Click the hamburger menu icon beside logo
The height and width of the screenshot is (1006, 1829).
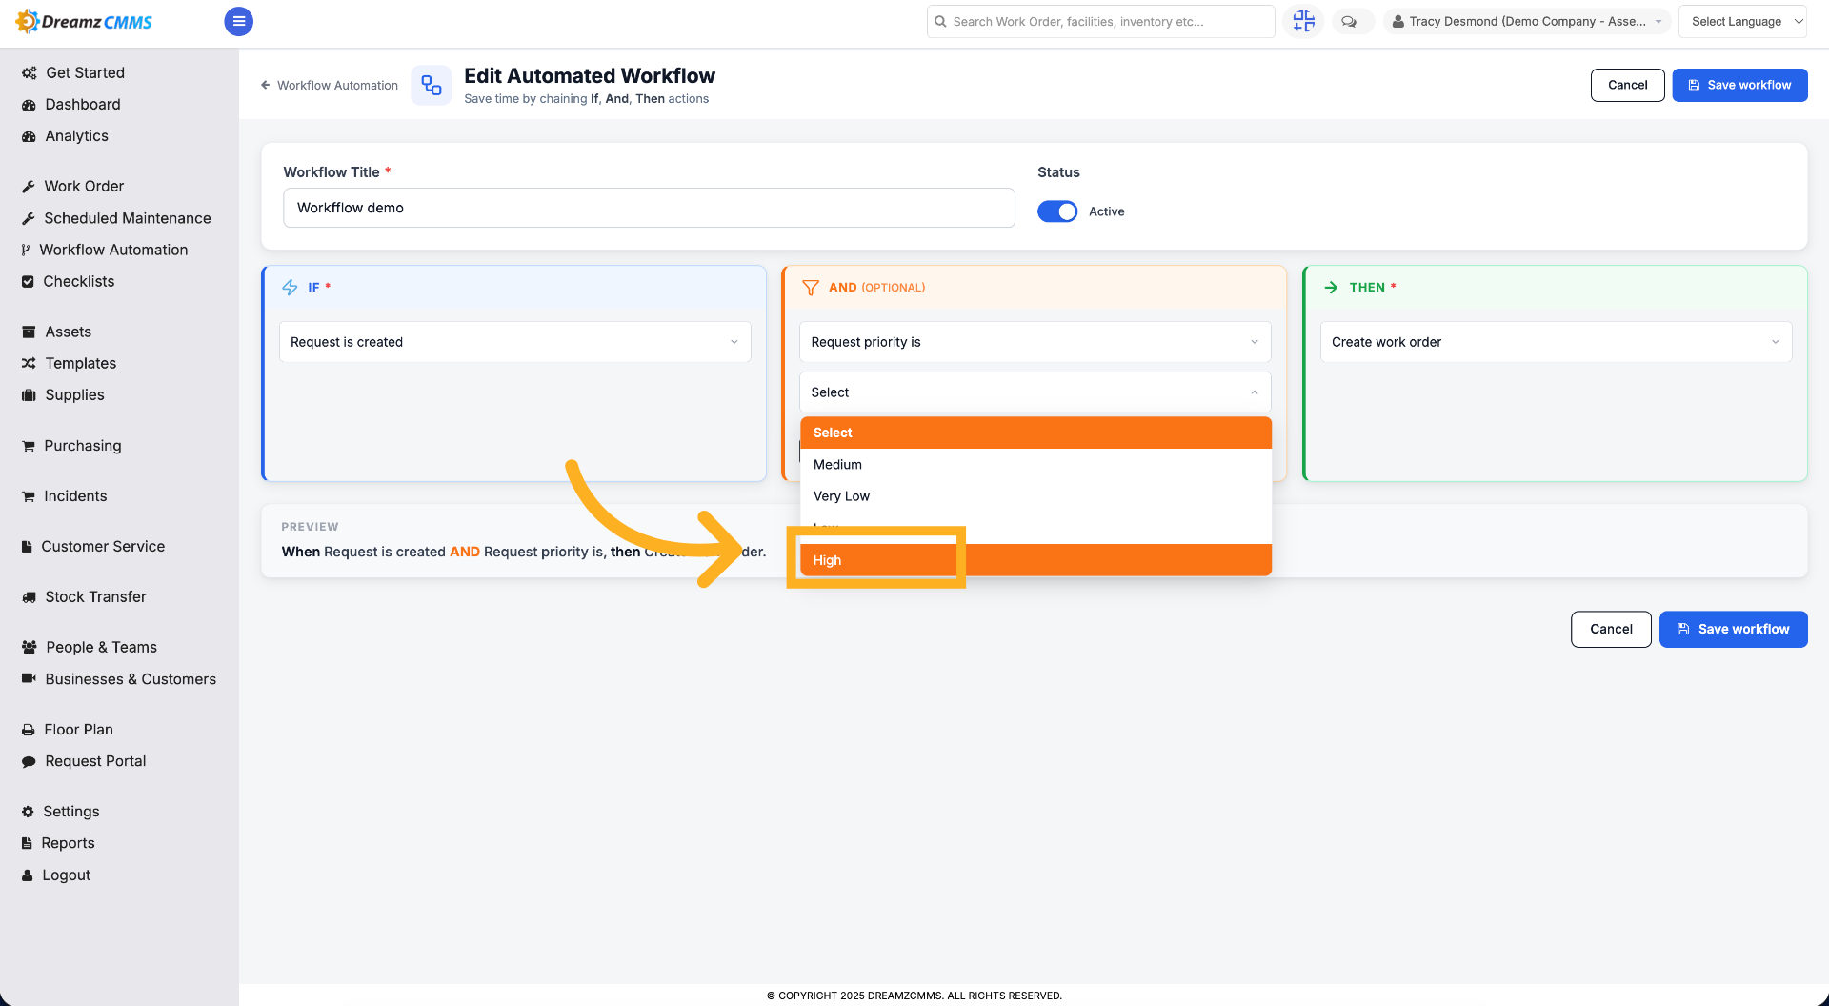click(238, 21)
